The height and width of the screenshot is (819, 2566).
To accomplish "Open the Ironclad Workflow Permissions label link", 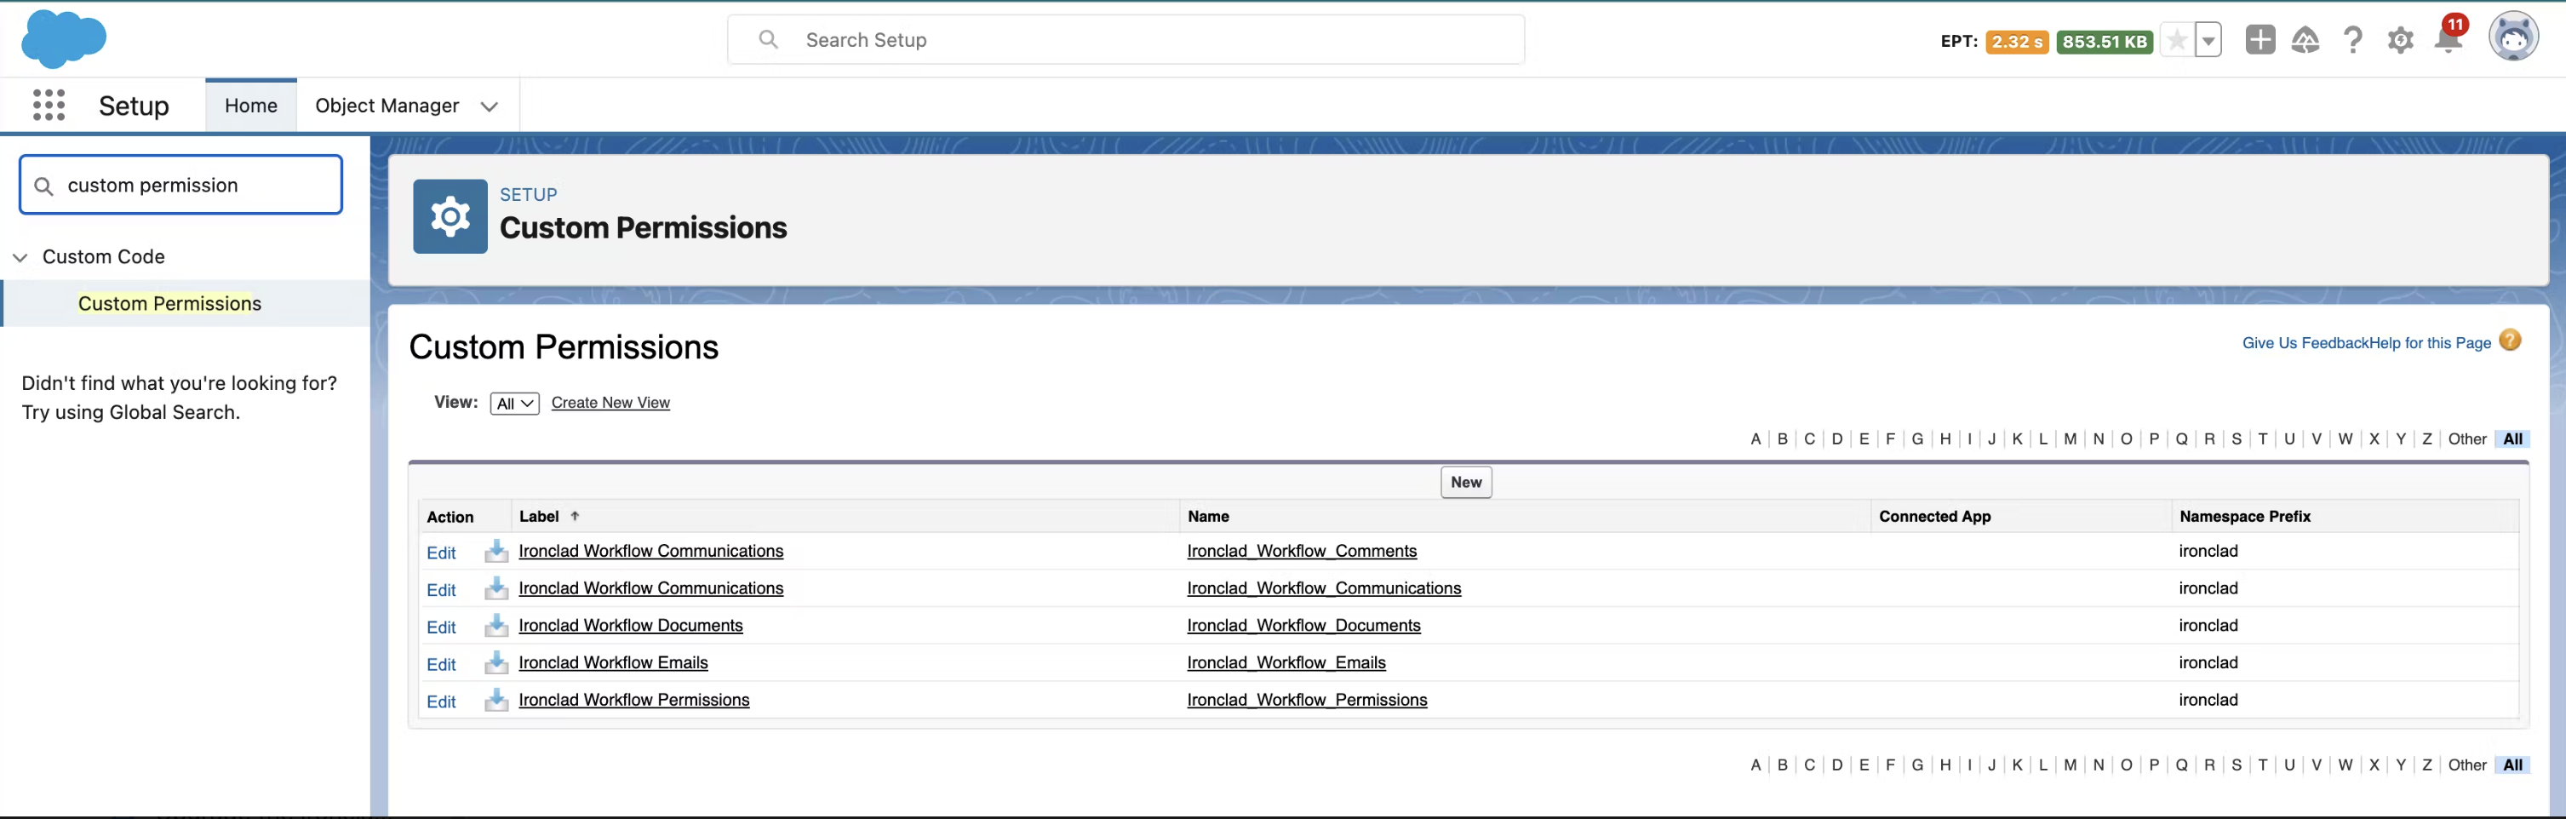I will (633, 700).
